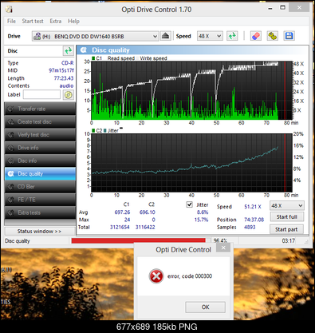Click the eject disc icon
Viewport: 315px width, 333px height.
(166, 36)
